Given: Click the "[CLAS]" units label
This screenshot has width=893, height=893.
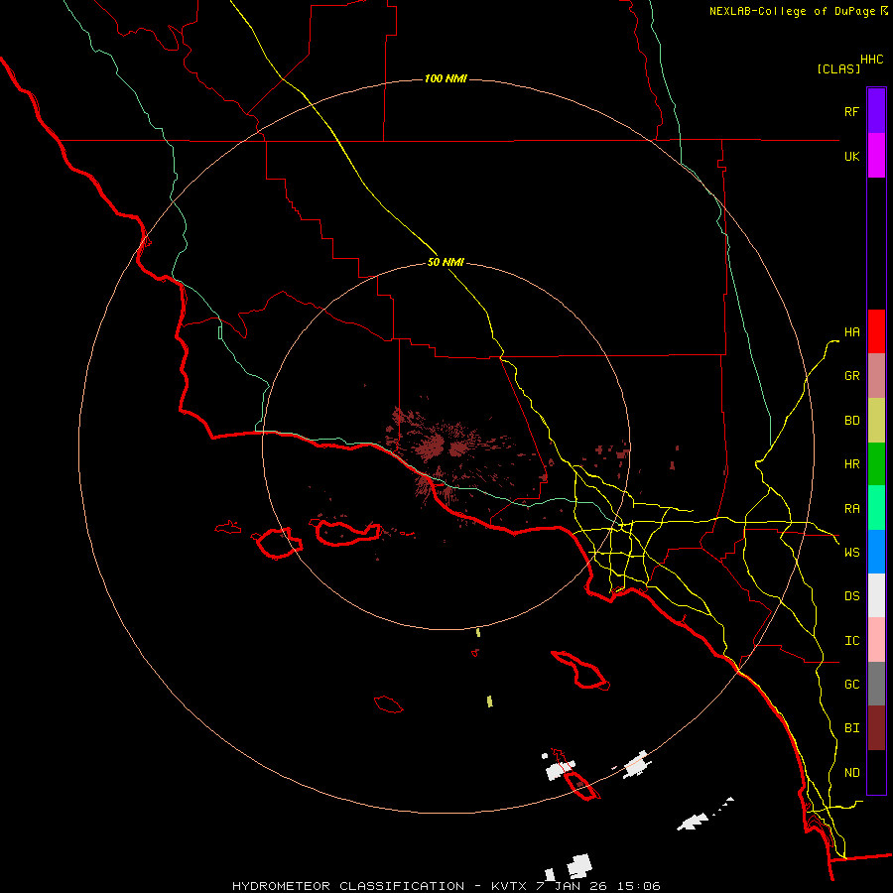Looking at the screenshot, I should coord(838,68).
